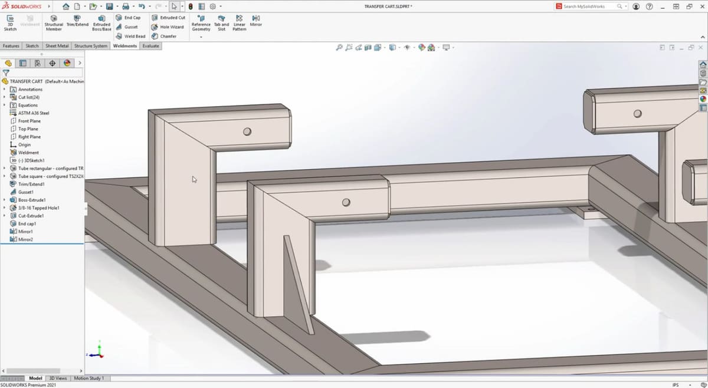Expand the Equations node
708x388 pixels.
[x=5, y=105]
